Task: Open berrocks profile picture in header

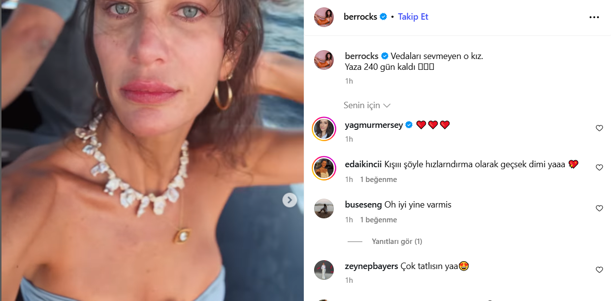Action: click(x=324, y=17)
